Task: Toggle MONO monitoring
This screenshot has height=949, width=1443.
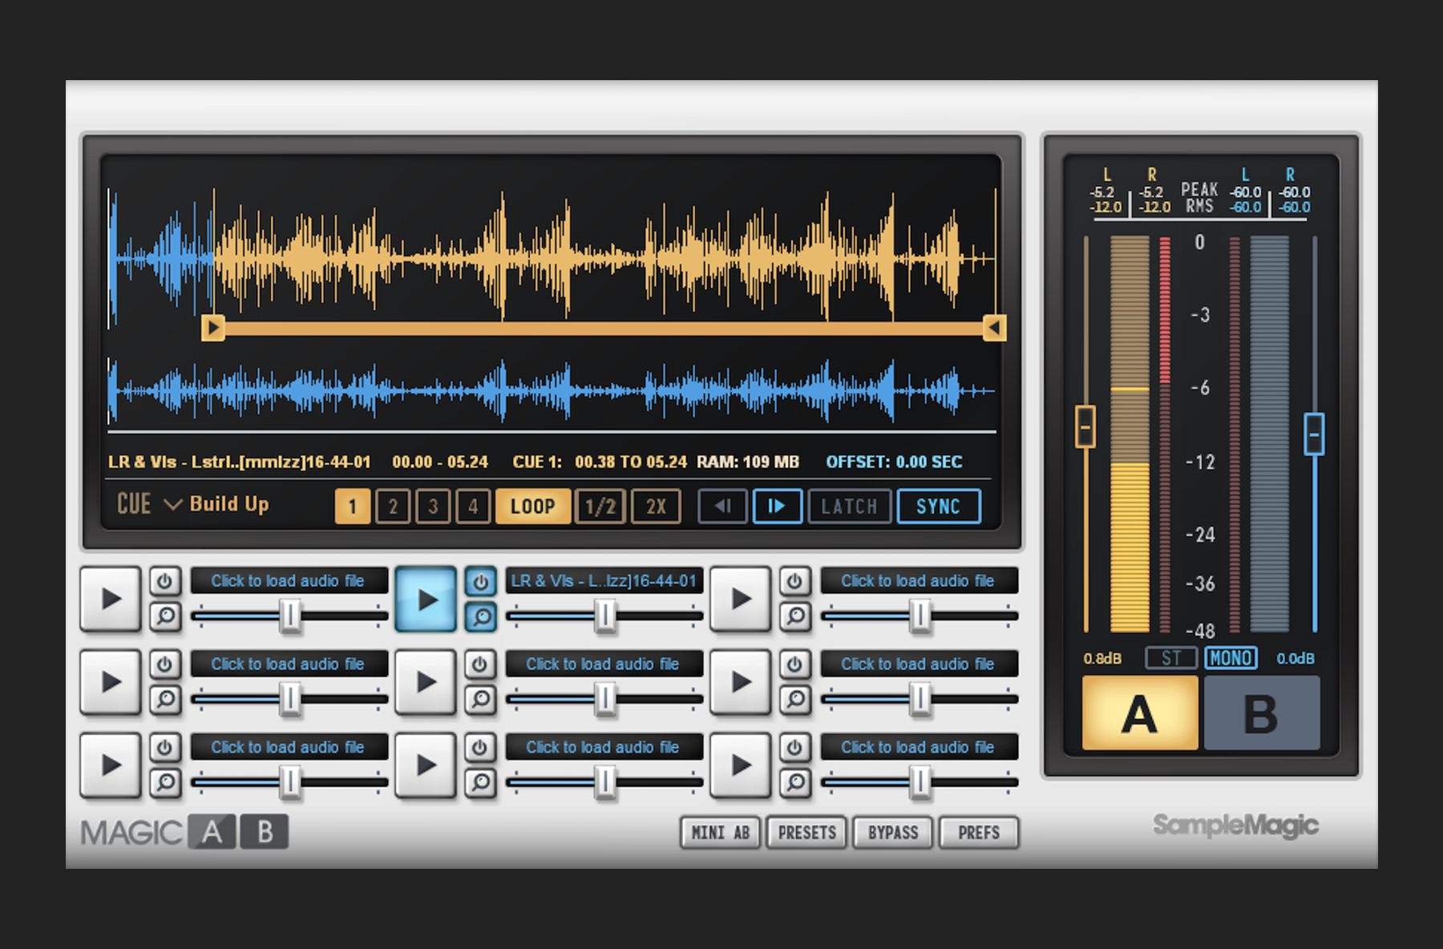Action: click(x=1231, y=658)
